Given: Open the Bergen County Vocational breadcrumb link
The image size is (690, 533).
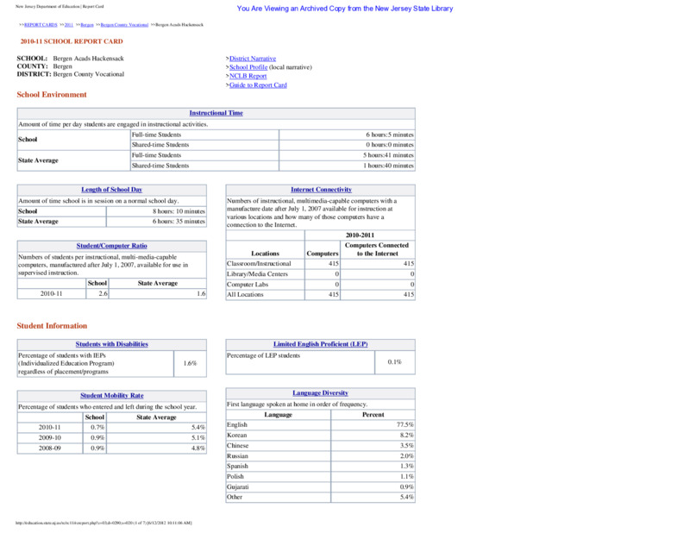Looking at the screenshot, I should (124, 25).
